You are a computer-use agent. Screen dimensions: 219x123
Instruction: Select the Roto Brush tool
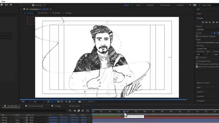pyautogui.click(x=6, y=5)
